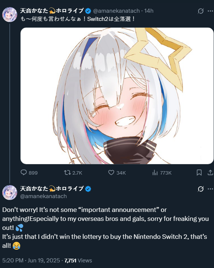The image size is (214, 268).
Task: Open view analytics showing 773K
Action: click(x=155, y=173)
